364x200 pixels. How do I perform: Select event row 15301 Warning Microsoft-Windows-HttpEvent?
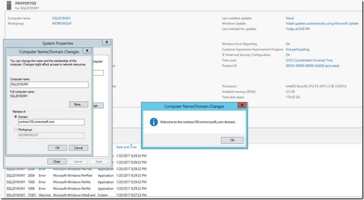click(x=77, y=195)
